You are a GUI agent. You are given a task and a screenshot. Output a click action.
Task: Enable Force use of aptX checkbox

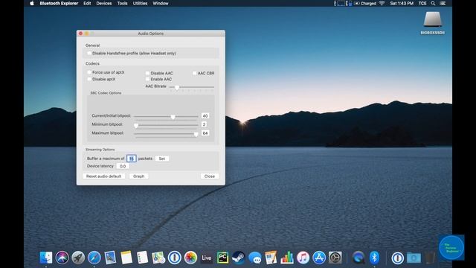89,72
